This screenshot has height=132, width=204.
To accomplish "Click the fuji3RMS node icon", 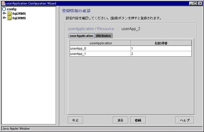I will tap(9, 18).
